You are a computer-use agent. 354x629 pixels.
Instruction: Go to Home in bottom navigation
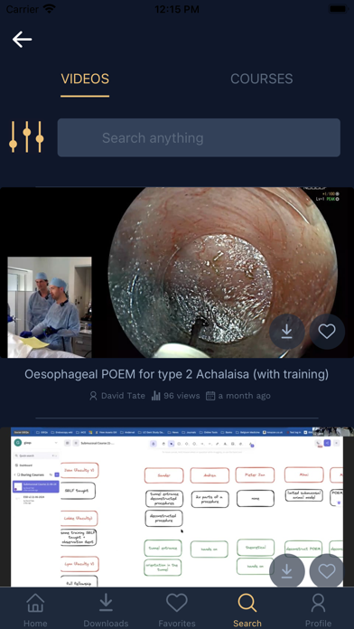[35, 610]
